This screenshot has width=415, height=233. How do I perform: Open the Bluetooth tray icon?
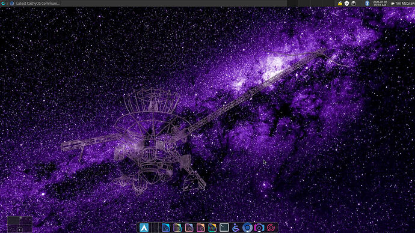tap(367, 4)
